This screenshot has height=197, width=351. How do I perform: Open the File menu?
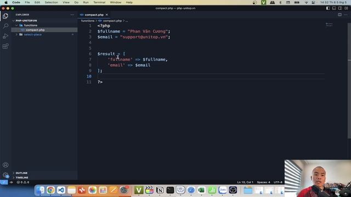pyautogui.click(x=27, y=2)
